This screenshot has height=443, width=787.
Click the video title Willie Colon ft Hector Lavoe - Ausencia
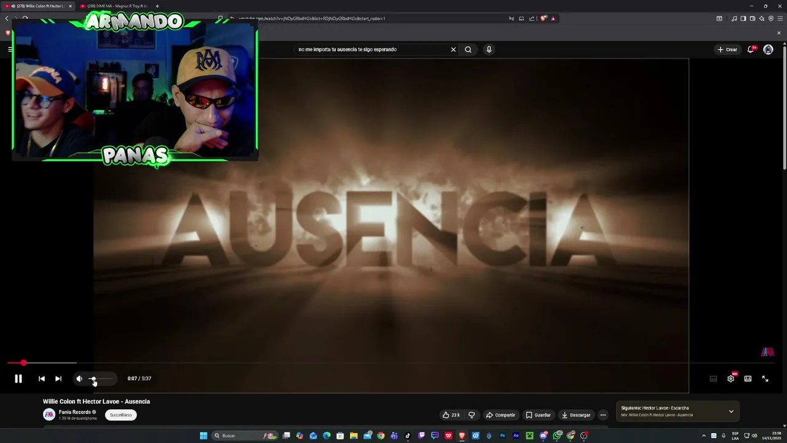[x=97, y=401]
